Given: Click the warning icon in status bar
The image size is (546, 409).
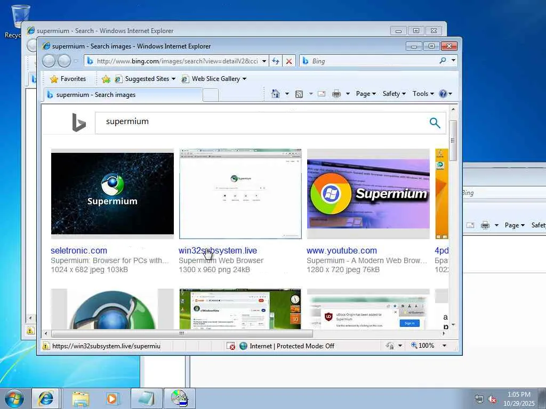Looking at the screenshot, I should [x=46, y=346].
